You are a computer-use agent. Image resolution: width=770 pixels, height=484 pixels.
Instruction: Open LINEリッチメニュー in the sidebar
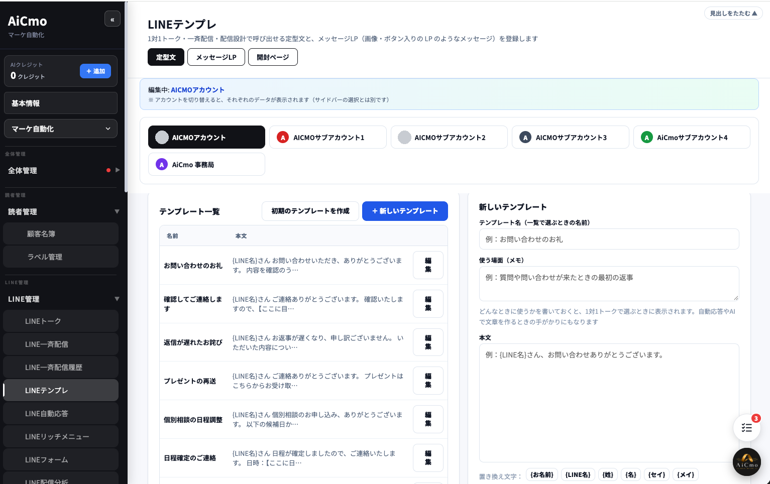click(61, 437)
